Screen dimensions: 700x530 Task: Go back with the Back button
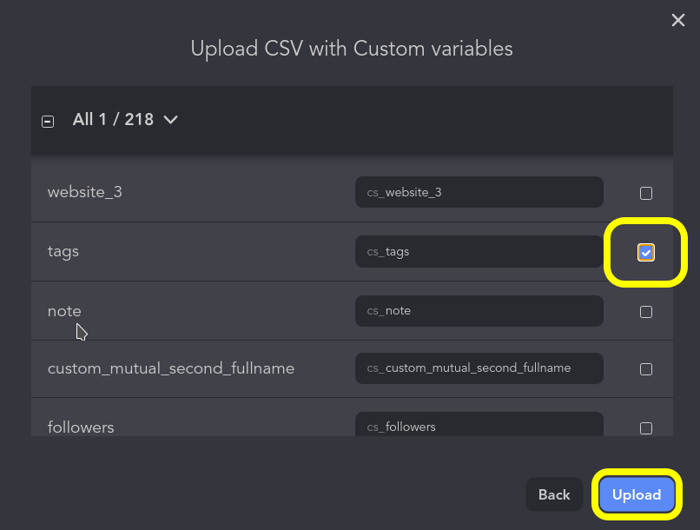[x=554, y=494]
